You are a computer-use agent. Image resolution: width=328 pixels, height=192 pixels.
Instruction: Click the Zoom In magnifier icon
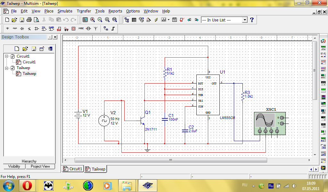point(93,20)
